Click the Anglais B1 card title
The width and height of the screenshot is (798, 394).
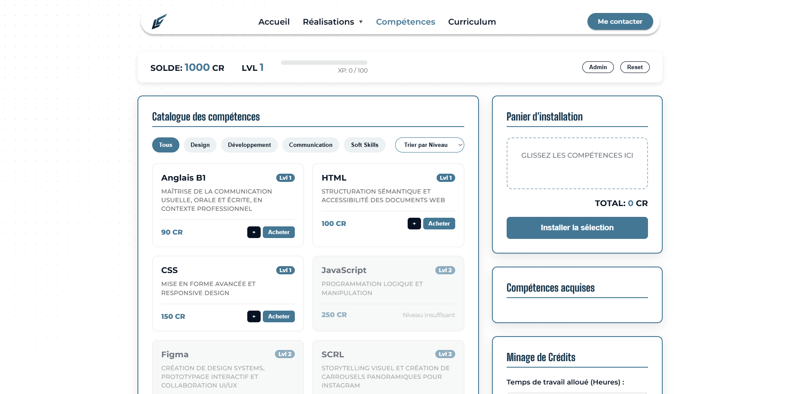click(183, 178)
